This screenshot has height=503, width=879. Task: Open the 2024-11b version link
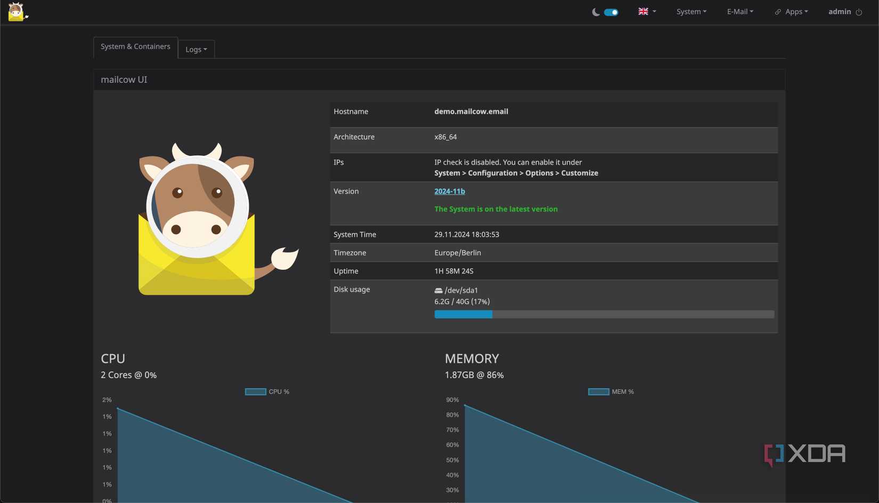[x=450, y=191]
